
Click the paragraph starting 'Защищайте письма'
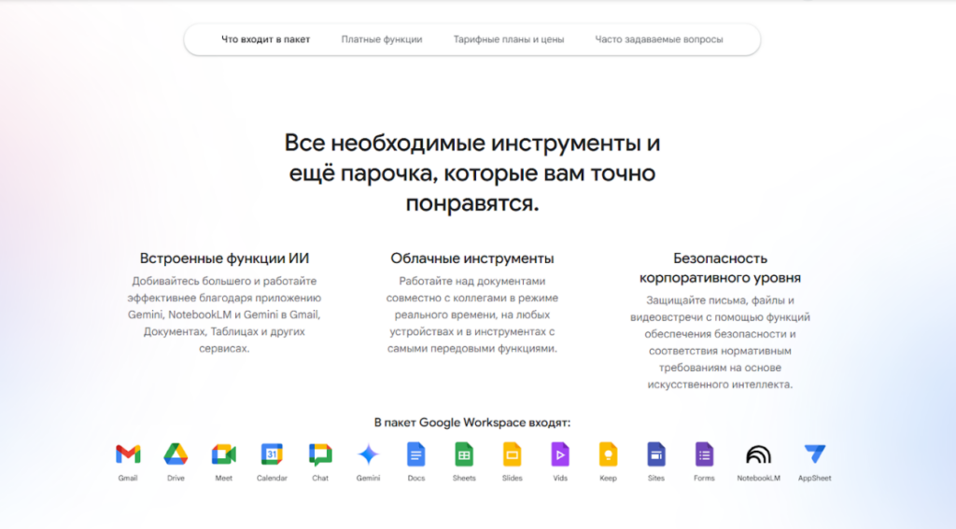click(720, 342)
